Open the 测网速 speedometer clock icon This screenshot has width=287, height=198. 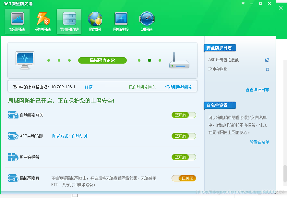pos(147,19)
